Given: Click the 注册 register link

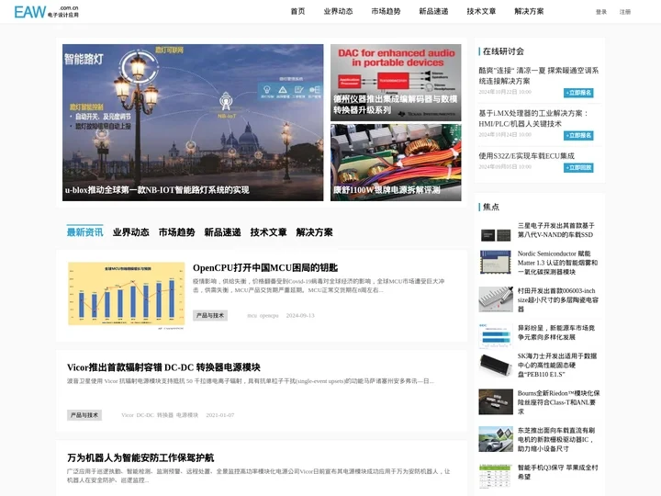Looking at the screenshot, I should (x=625, y=12).
